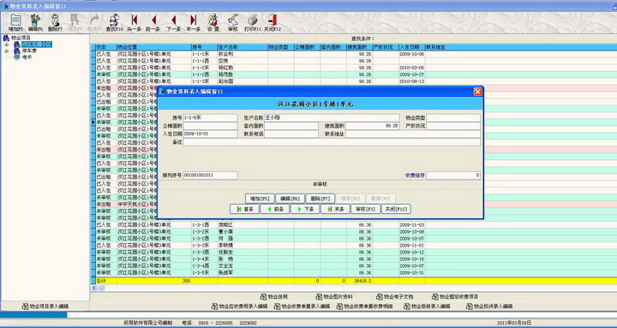Open the 物业固定收费项目 bottom tab

[x=455, y=296]
